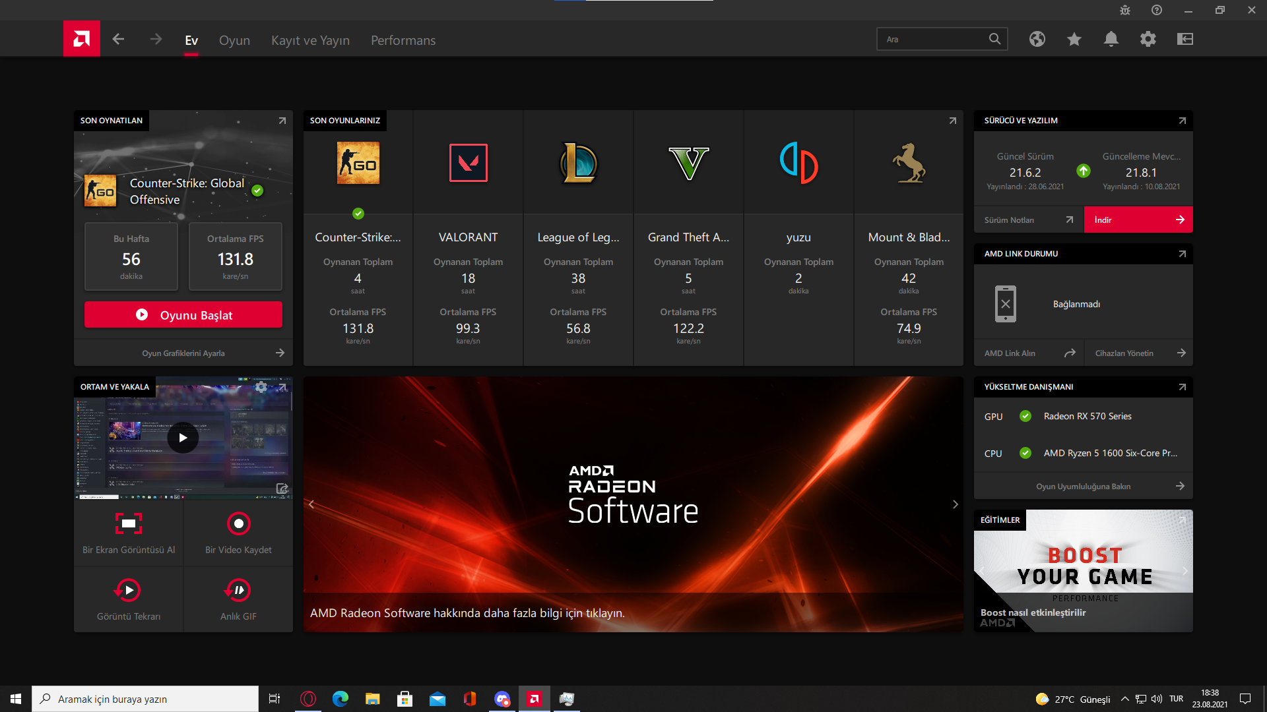Show next tutorial in Eğitimler

1185,571
